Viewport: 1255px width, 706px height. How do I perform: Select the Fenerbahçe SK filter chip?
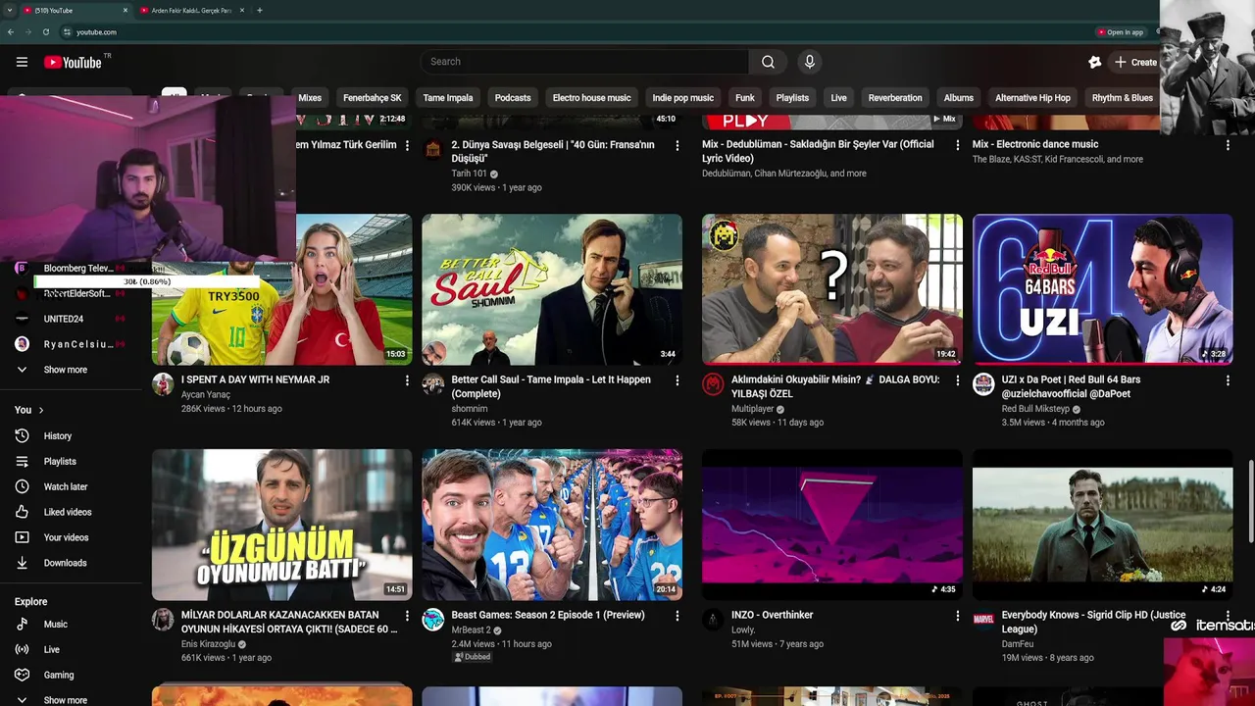tap(373, 98)
